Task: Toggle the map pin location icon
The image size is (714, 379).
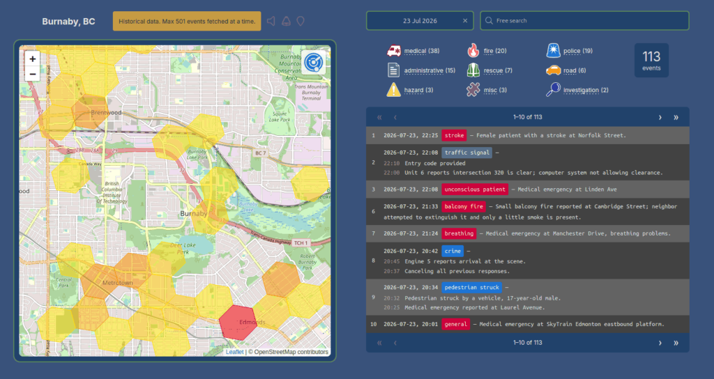Action: tap(301, 21)
